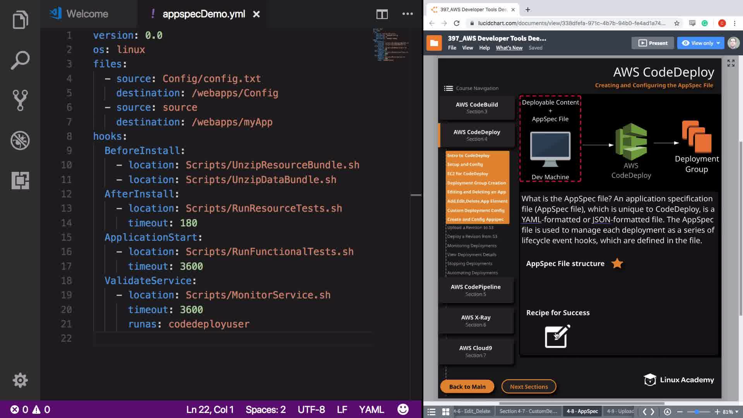Screen dimensions: 743x418
Task: Open the Explorer files icon
Action: (x=20, y=20)
